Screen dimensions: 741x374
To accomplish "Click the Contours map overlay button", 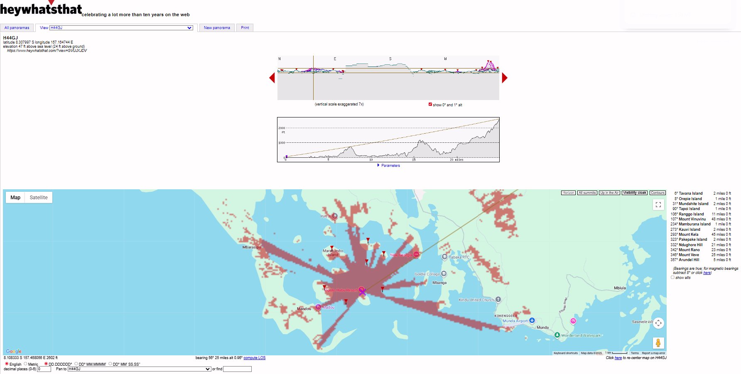I will pyautogui.click(x=658, y=193).
